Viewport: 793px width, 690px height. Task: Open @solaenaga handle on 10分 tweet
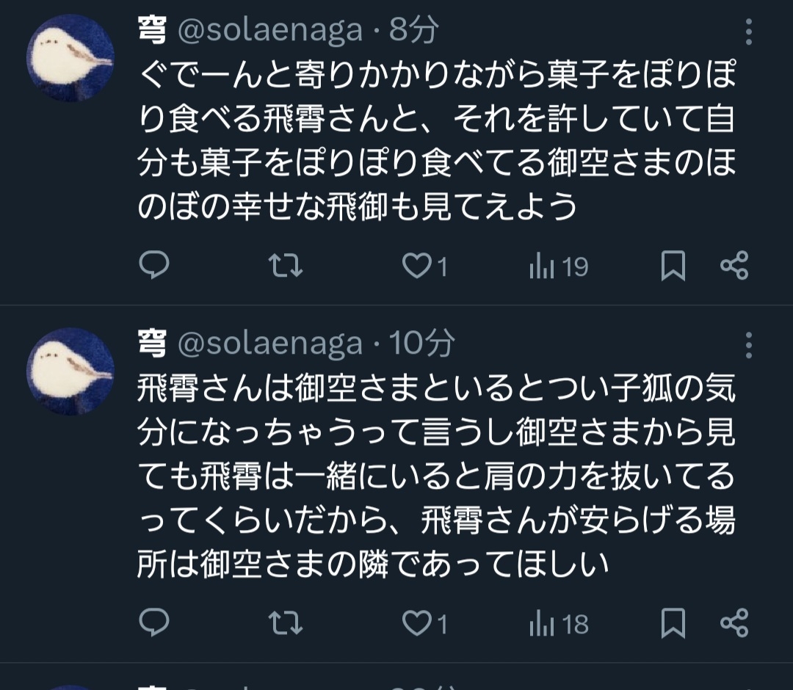270,343
